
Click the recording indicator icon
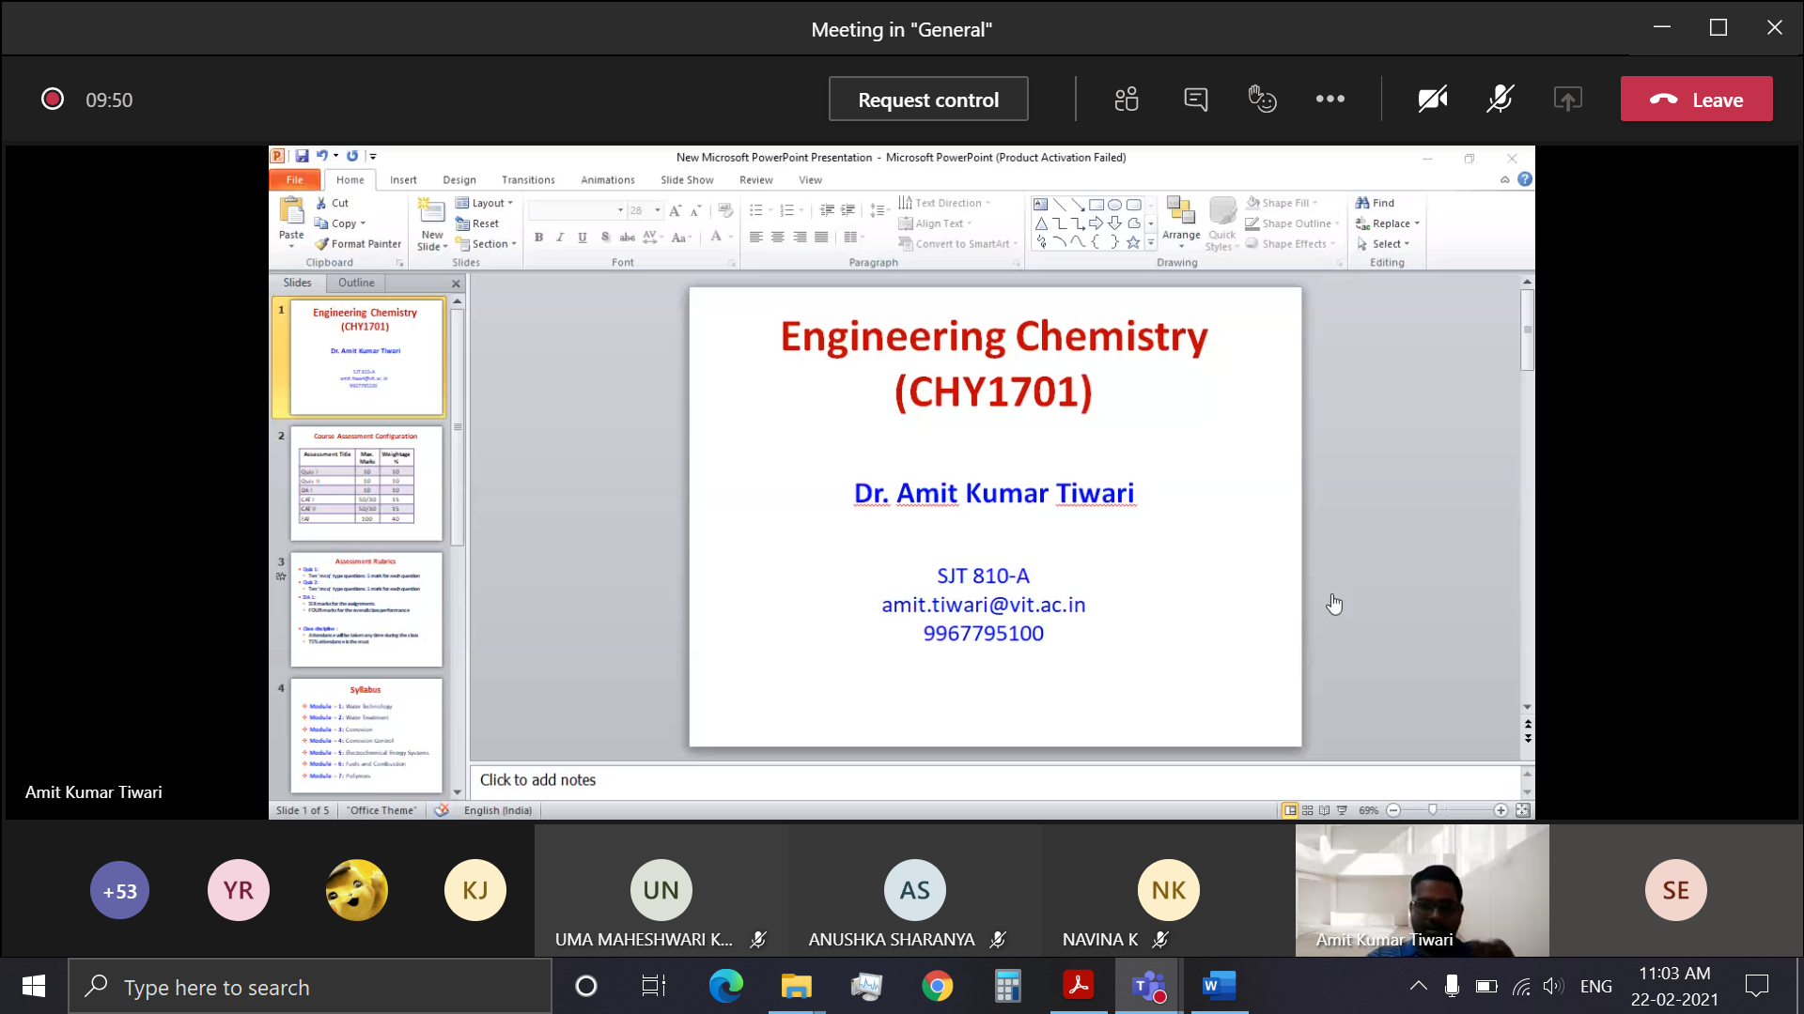pos(53,99)
